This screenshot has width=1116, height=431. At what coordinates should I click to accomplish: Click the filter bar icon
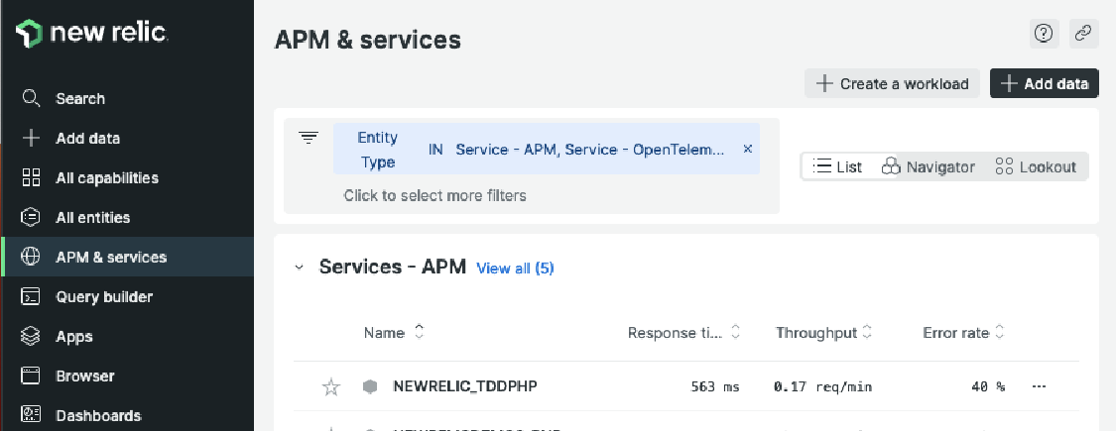coord(309,138)
